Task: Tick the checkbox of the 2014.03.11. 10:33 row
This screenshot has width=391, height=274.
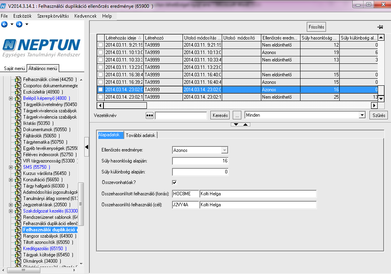Action: 101,60
